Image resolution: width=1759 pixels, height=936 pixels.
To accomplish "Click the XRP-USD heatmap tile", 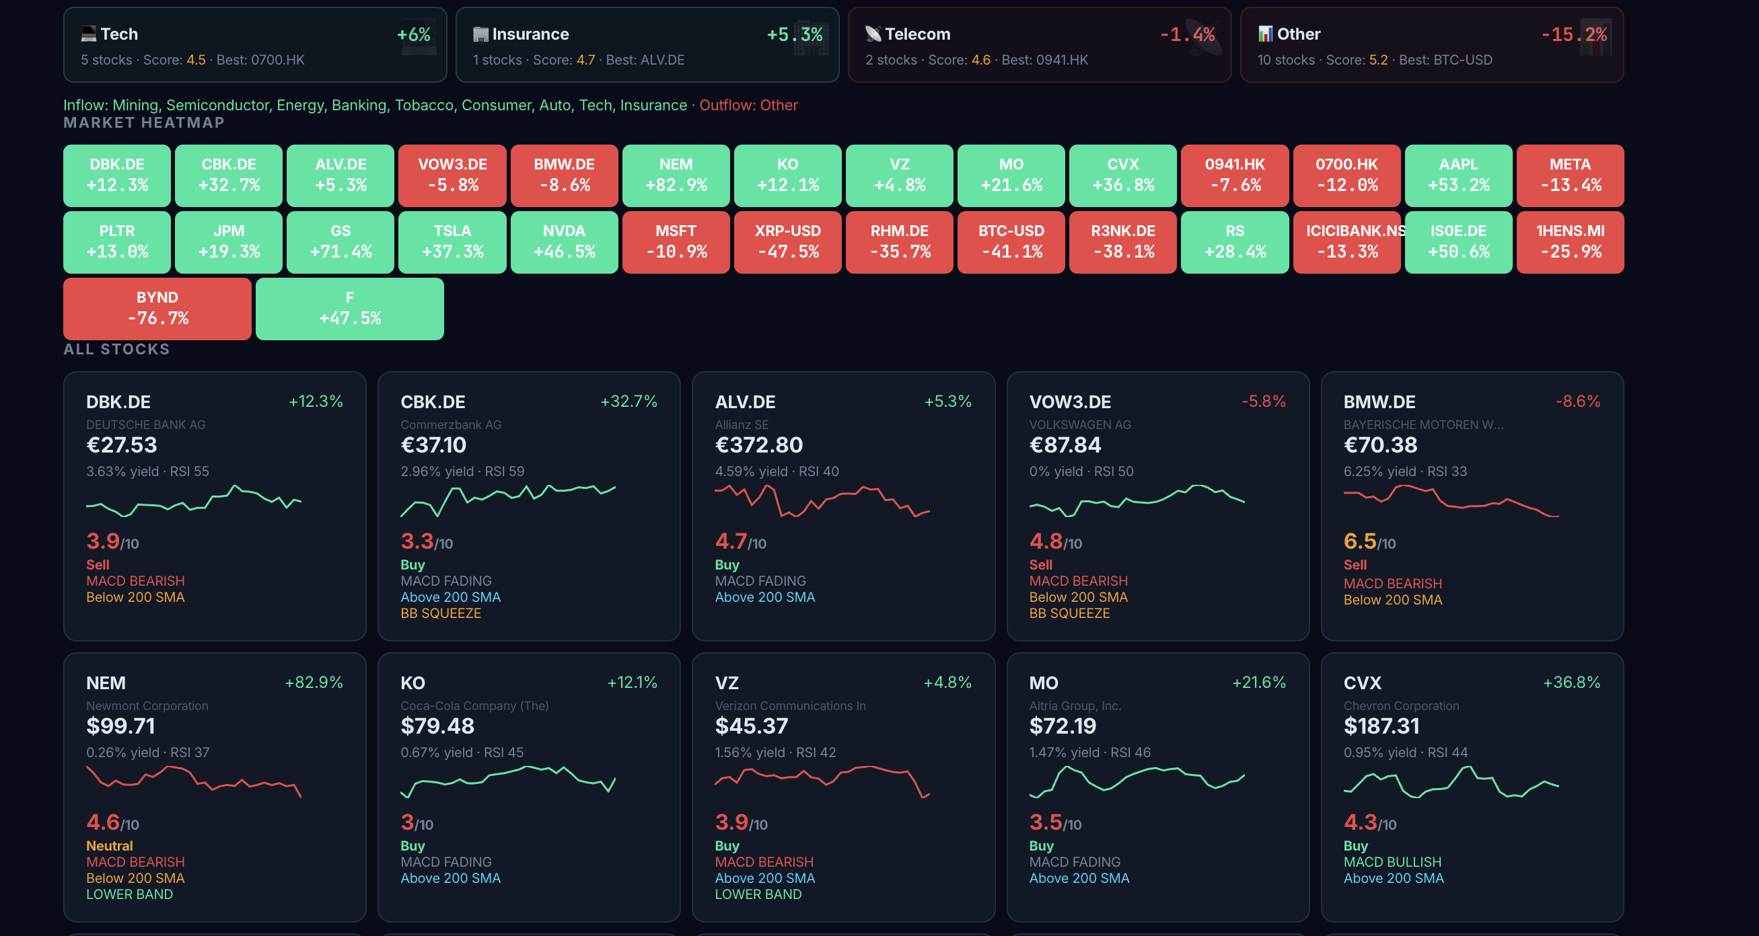I will coord(788,242).
